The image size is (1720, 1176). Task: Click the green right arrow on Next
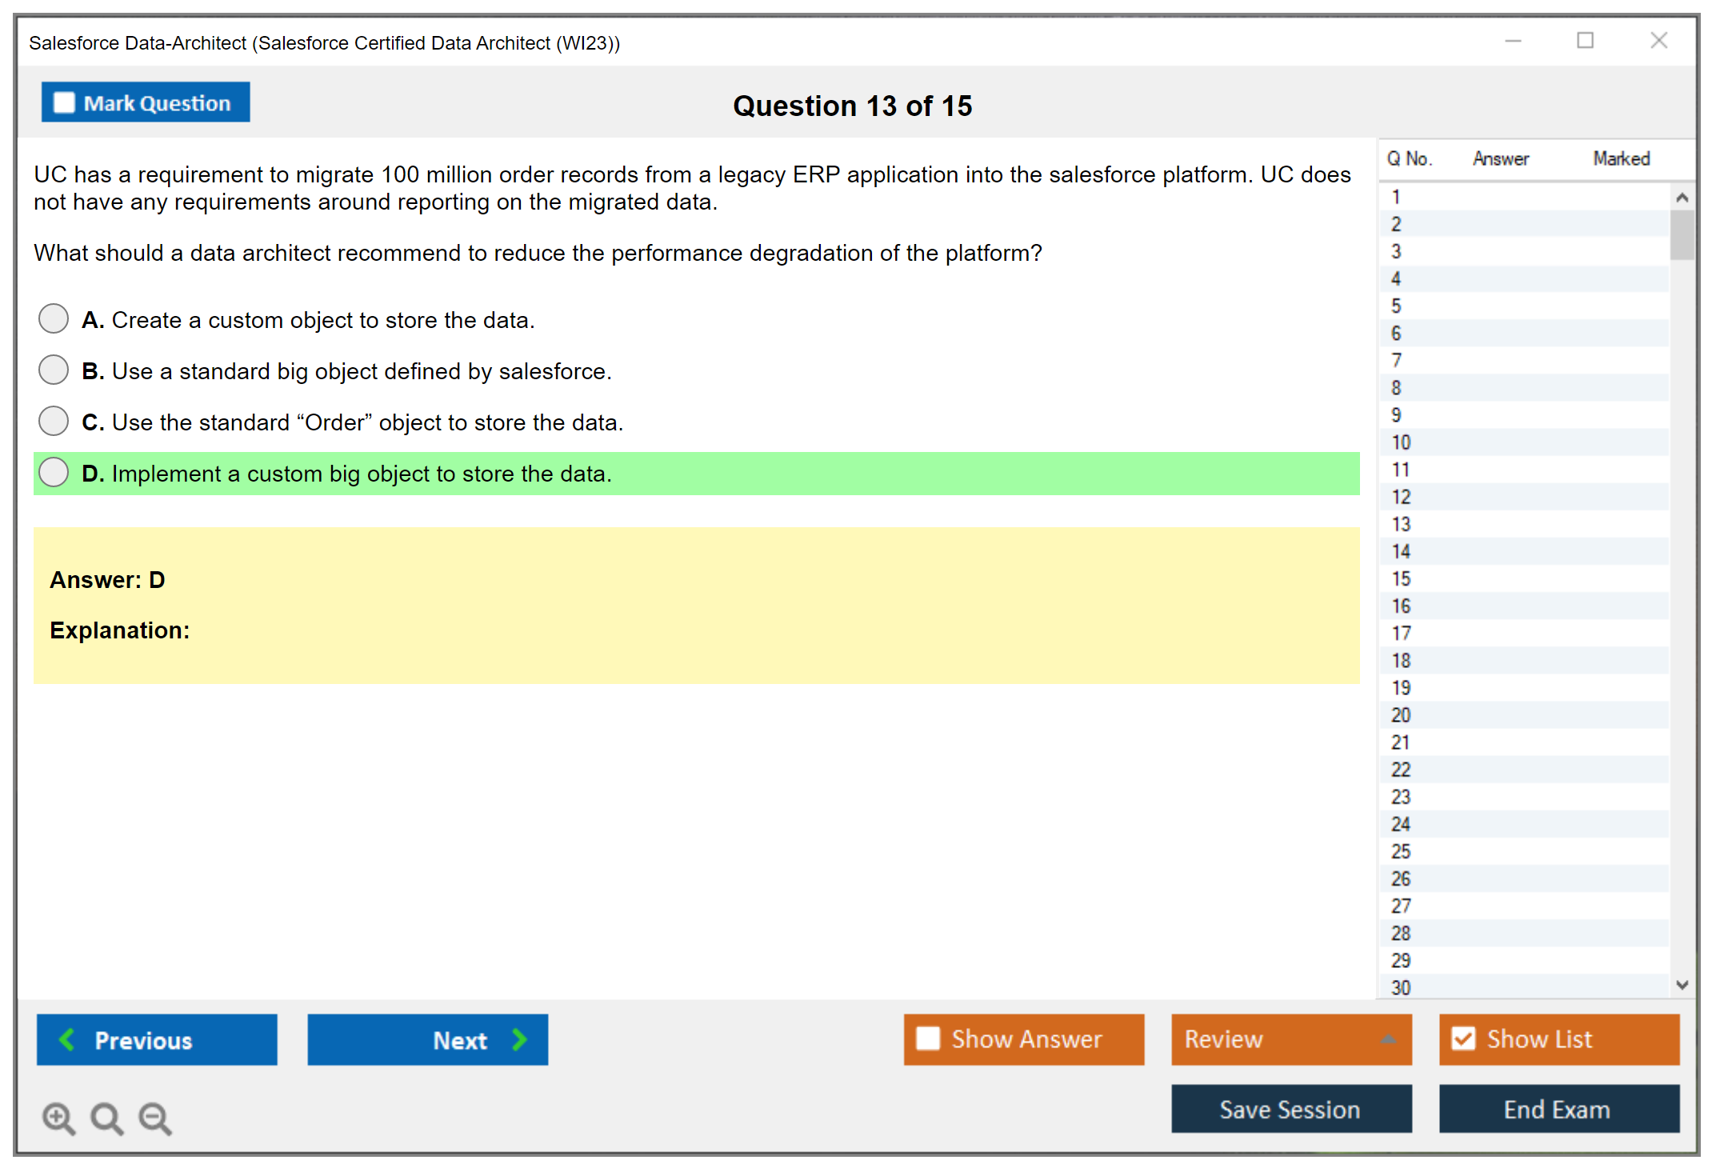[519, 1039]
